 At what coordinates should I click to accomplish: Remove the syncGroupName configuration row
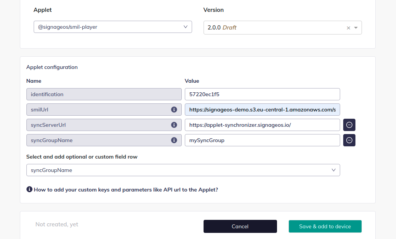pyautogui.click(x=349, y=140)
